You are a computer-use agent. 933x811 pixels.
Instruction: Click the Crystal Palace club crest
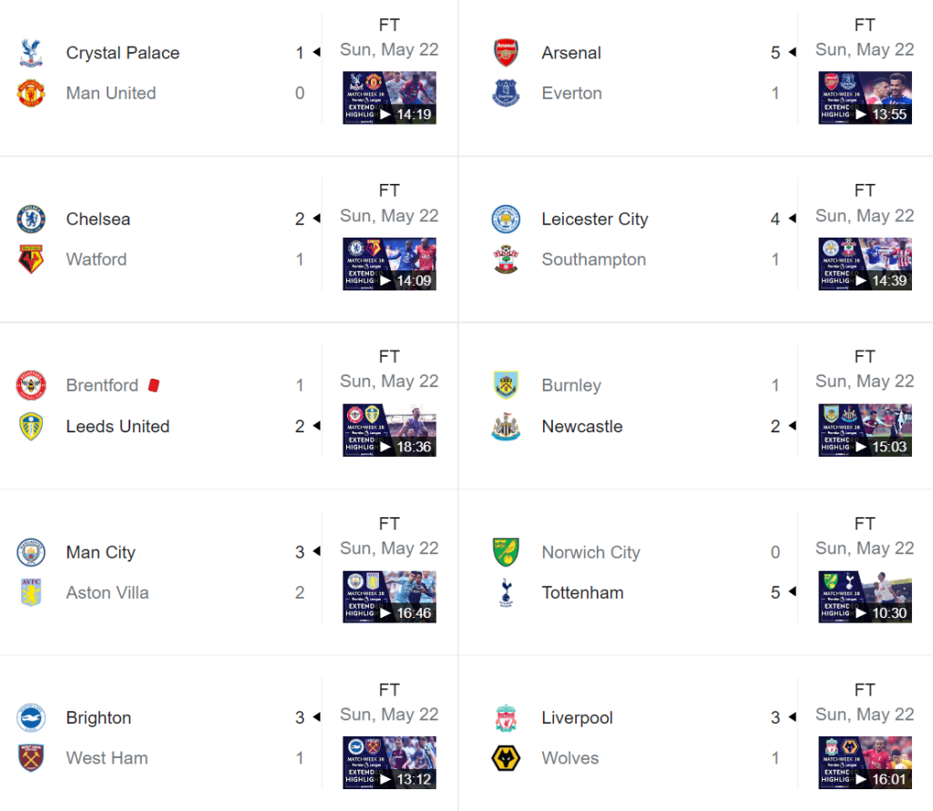tap(32, 53)
